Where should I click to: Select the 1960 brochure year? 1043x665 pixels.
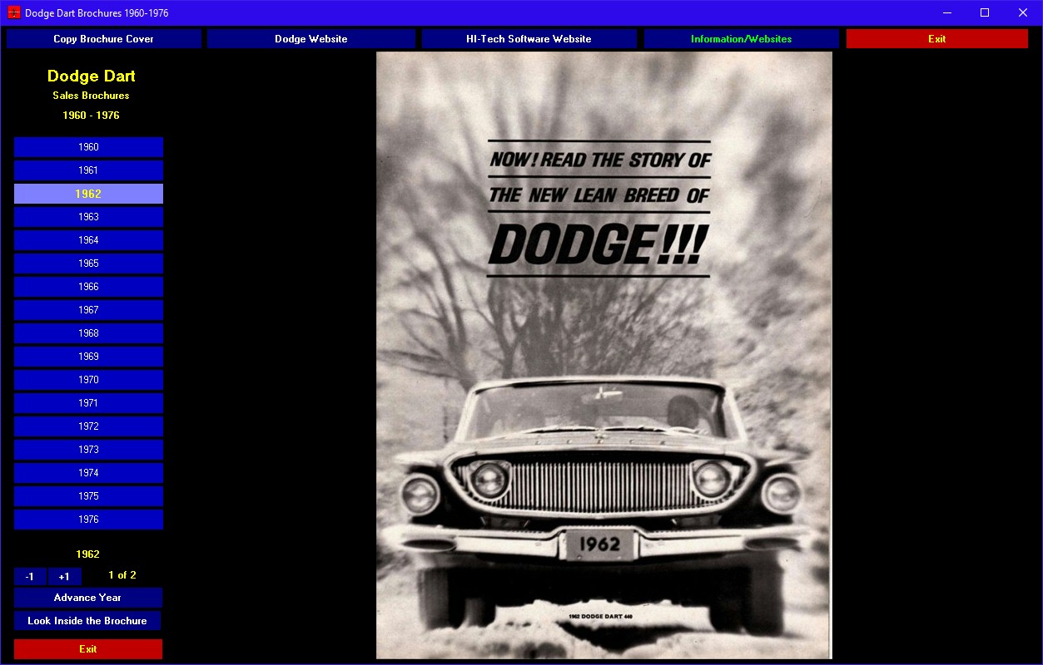click(x=88, y=147)
